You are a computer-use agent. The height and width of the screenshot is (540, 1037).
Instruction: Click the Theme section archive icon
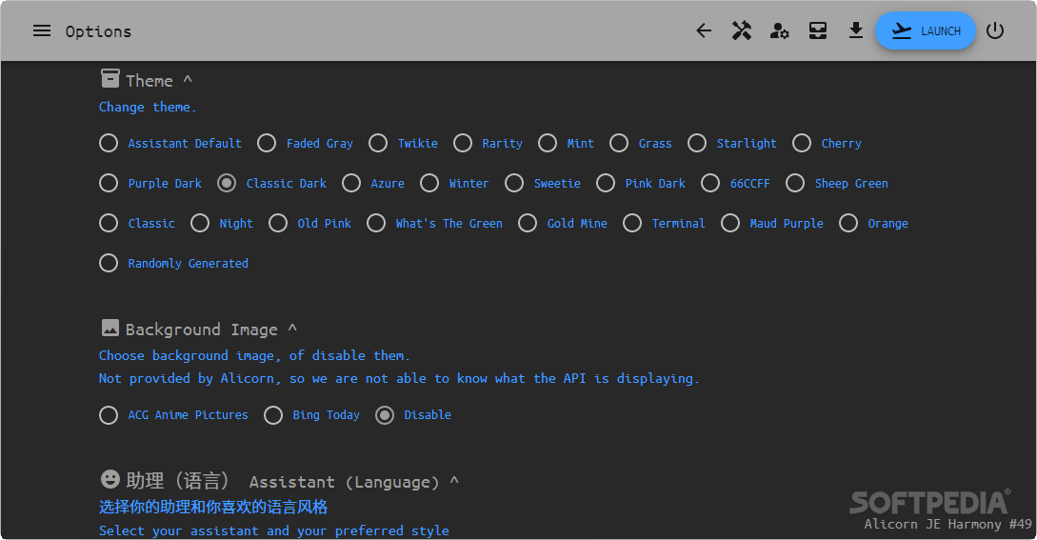(110, 79)
